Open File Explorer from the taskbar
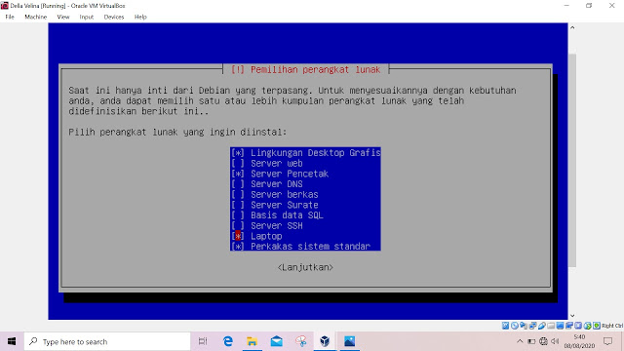Image resolution: width=624 pixels, height=351 pixels. 252,341
